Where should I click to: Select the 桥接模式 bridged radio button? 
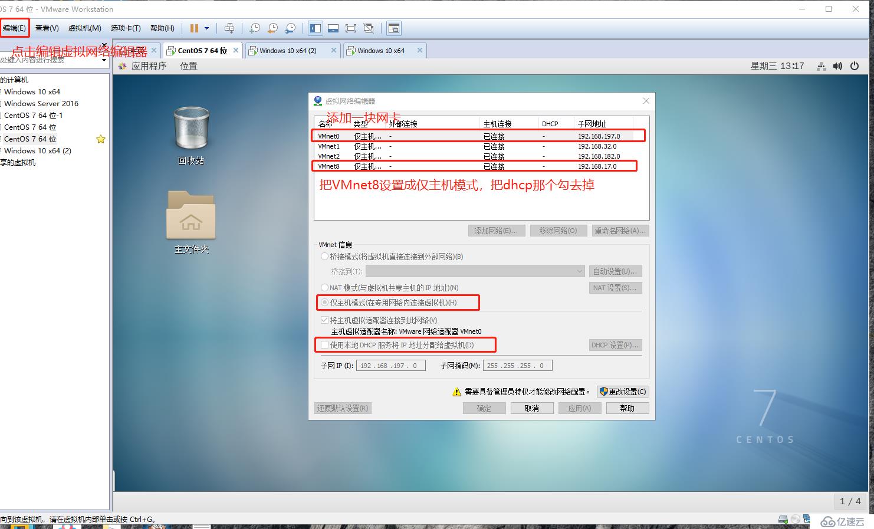pyautogui.click(x=324, y=257)
